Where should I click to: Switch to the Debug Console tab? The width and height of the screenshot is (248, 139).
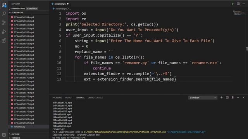pyautogui.click(x=95, y=98)
